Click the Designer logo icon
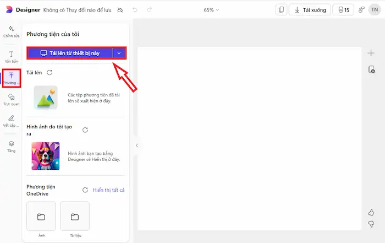 pyautogui.click(x=8, y=10)
